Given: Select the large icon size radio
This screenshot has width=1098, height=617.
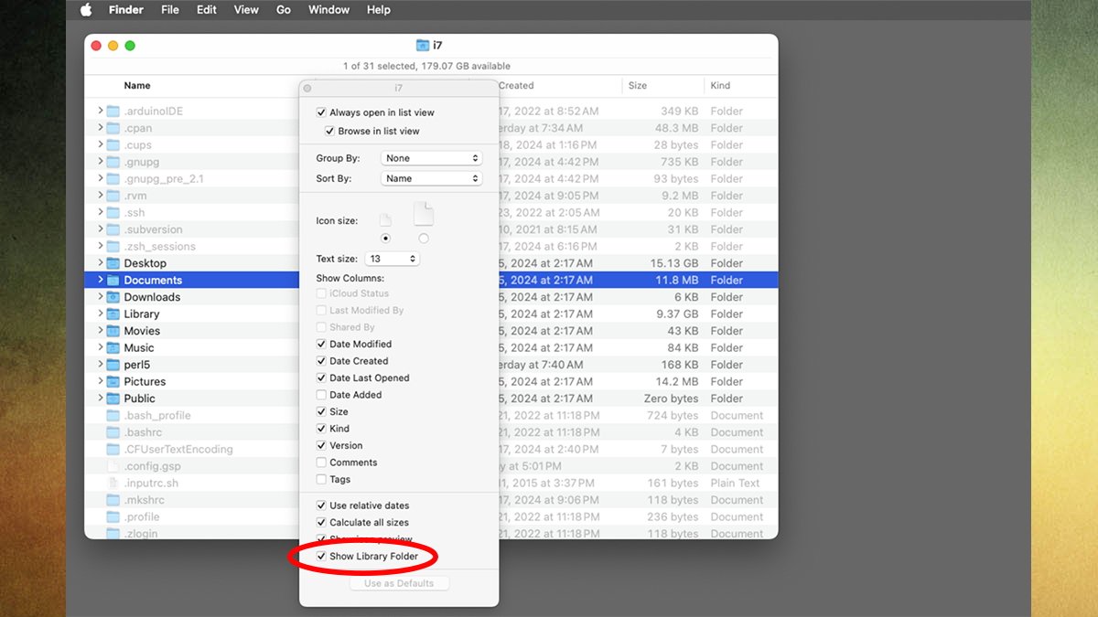Looking at the screenshot, I should [423, 239].
